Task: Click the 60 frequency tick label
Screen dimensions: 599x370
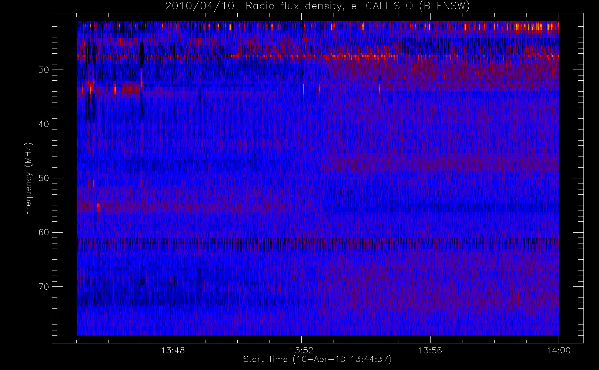Action: pos(44,232)
